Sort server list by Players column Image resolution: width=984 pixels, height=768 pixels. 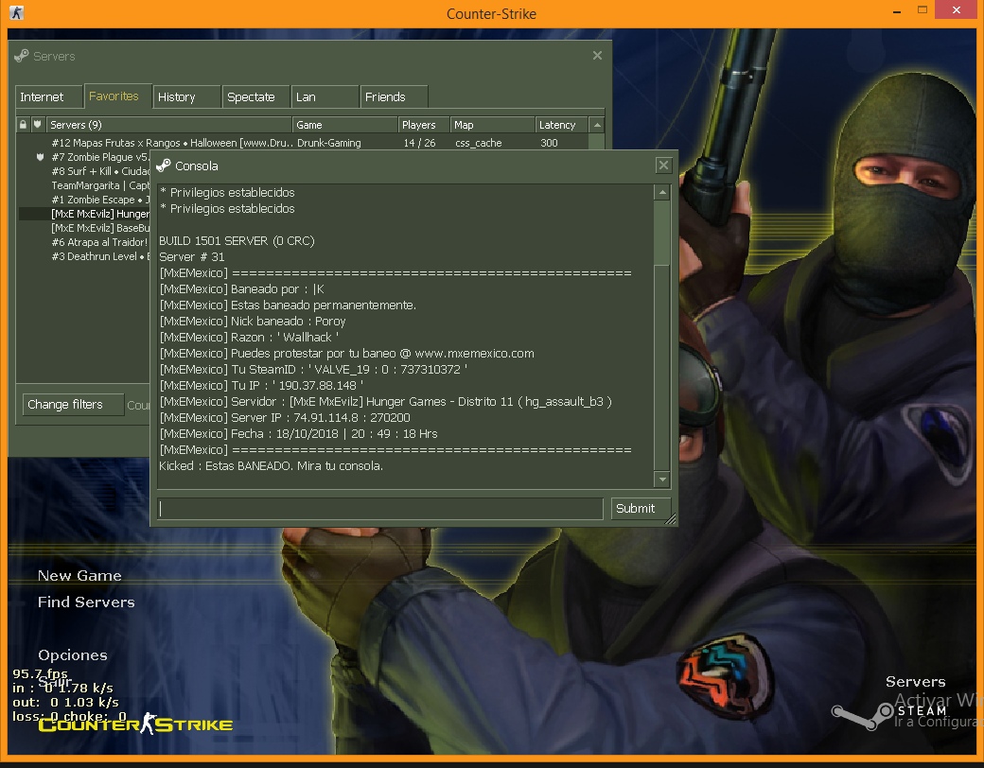pyautogui.click(x=424, y=125)
